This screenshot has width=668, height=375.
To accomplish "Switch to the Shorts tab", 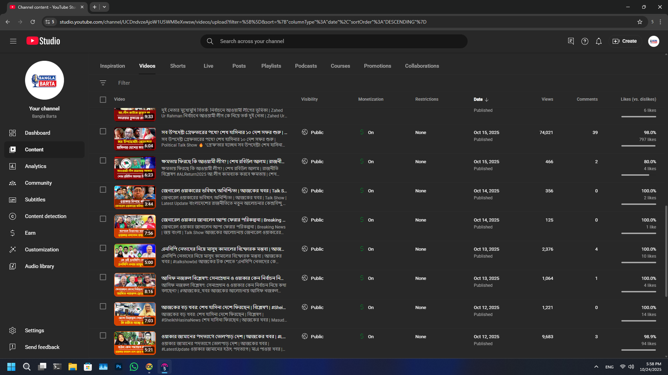I will tap(177, 66).
